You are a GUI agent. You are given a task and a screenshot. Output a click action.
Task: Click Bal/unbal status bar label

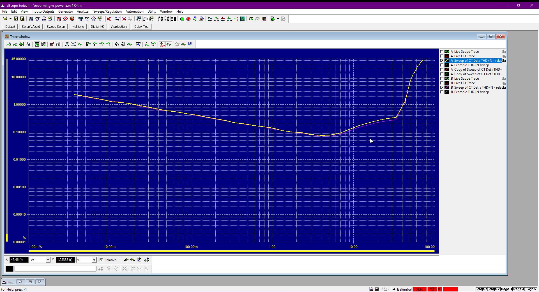404,289
